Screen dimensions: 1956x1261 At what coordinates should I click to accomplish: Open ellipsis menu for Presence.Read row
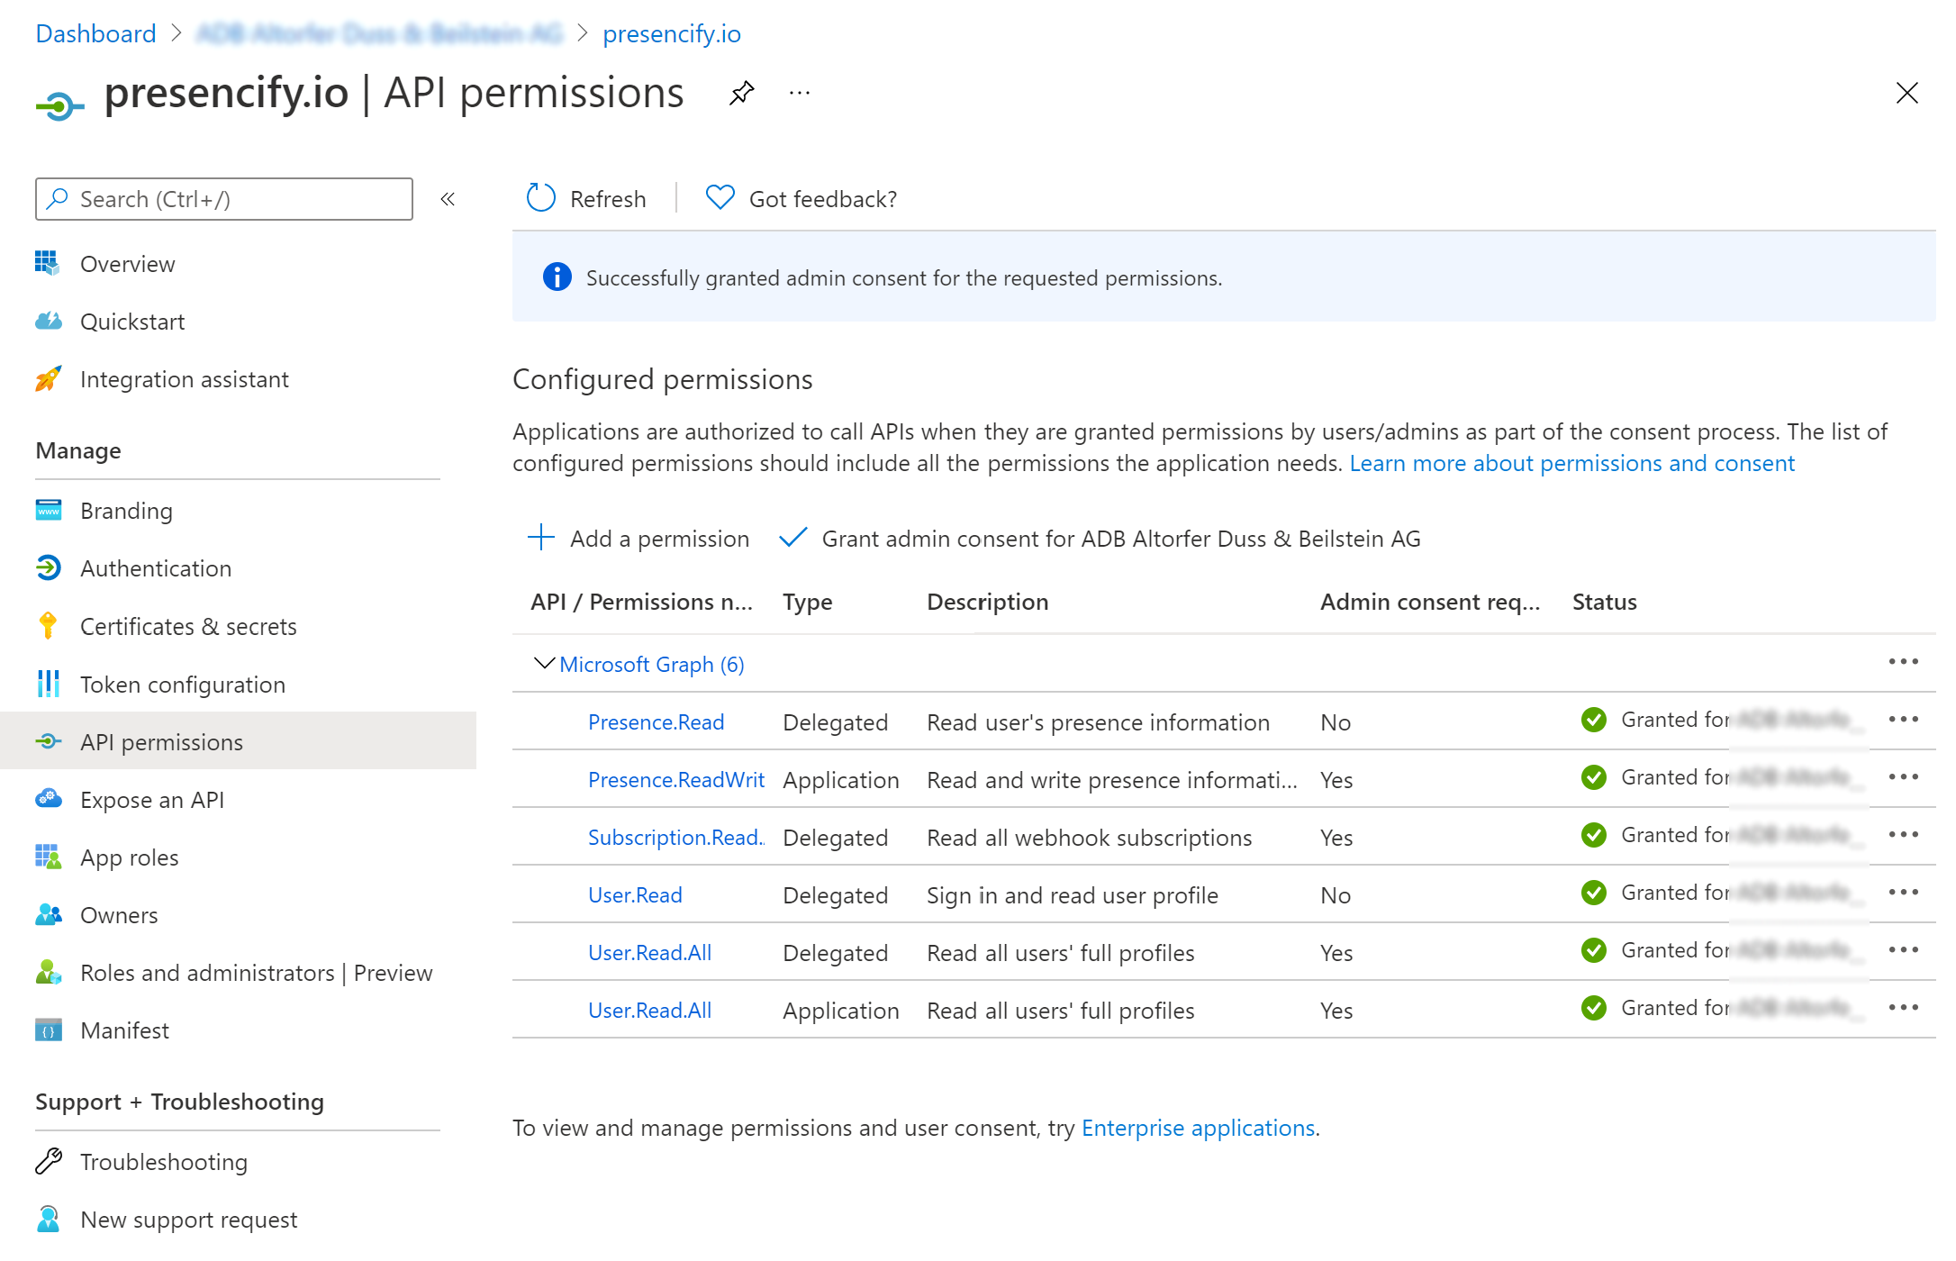tap(1903, 720)
